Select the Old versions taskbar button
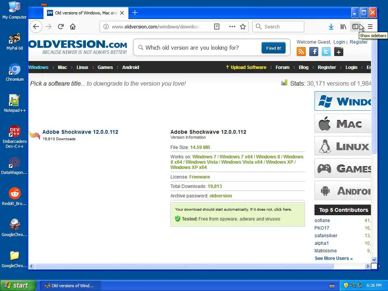Viewport: 388px width, 291px height. pyautogui.click(x=70, y=286)
